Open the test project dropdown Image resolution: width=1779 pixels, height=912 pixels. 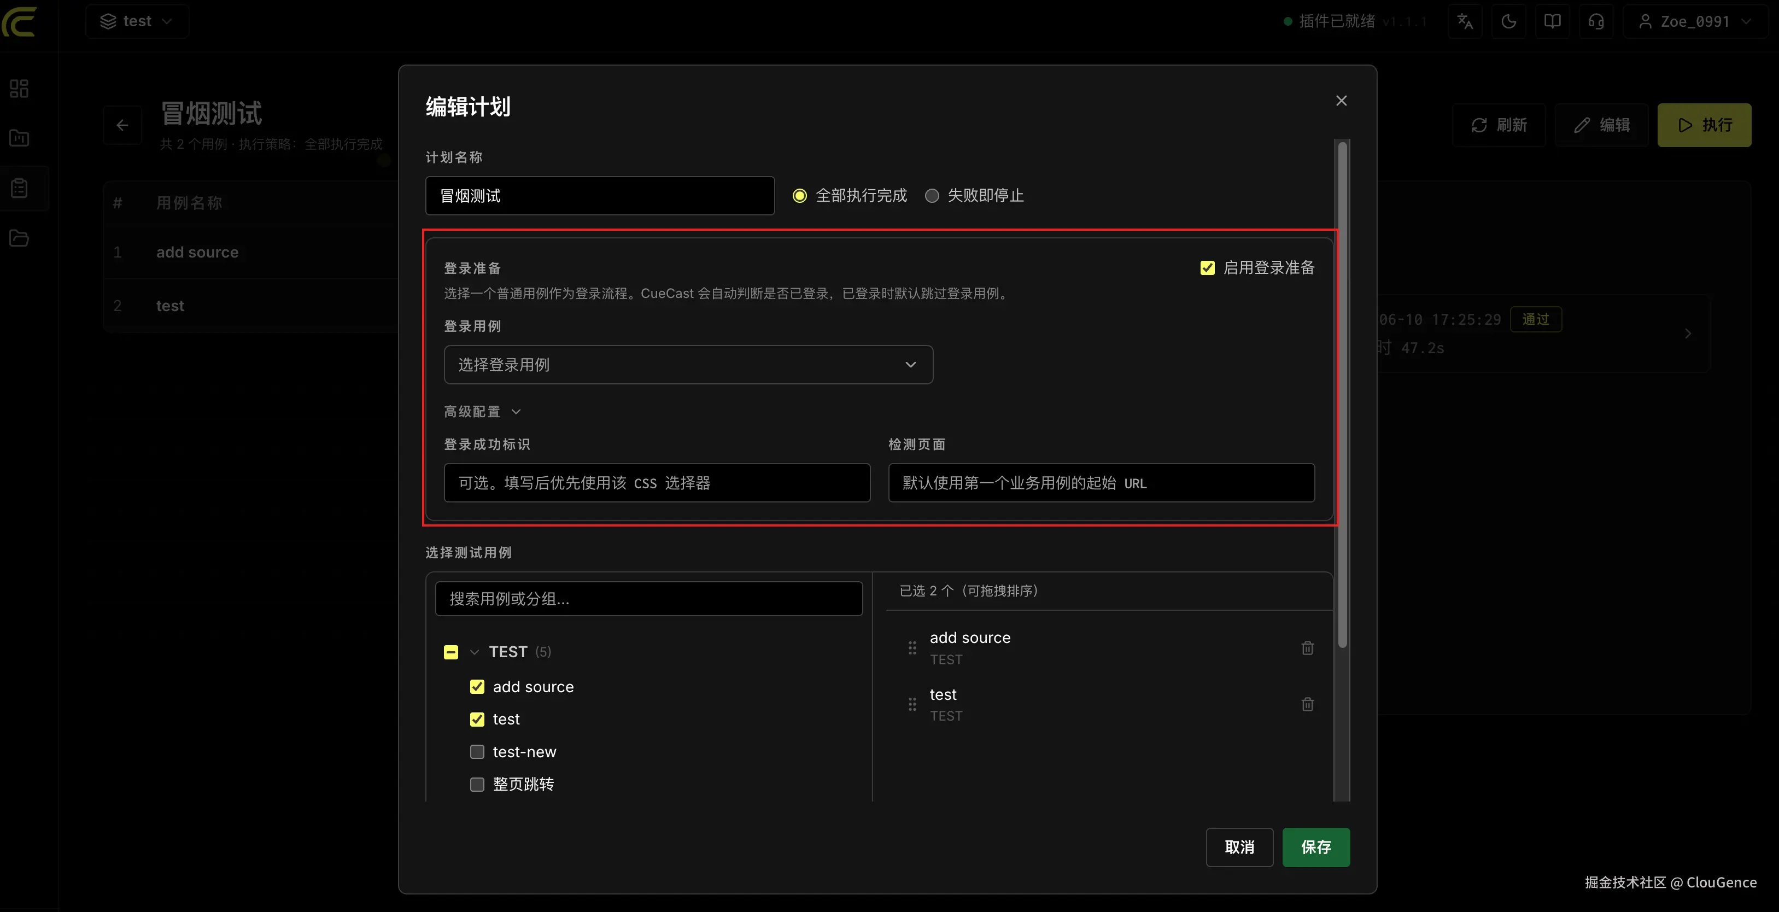click(x=137, y=21)
